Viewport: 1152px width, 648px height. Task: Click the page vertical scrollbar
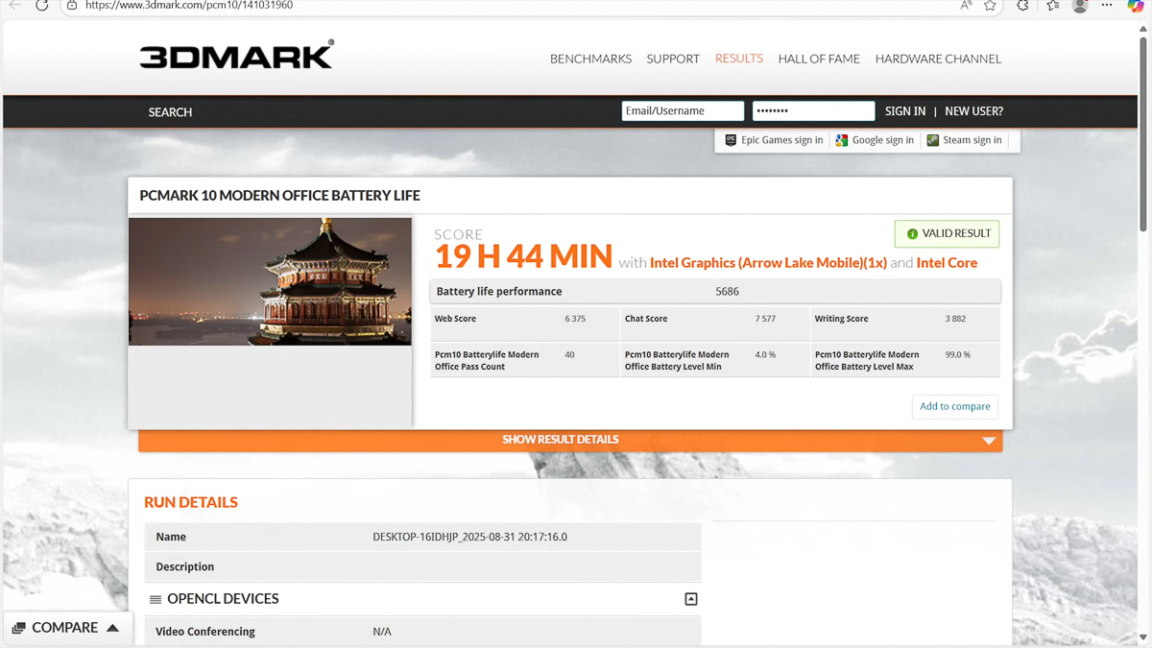(x=1143, y=134)
